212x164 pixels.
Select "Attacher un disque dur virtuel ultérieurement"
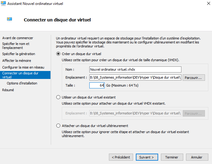pyautogui.click(x=58, y=126)
